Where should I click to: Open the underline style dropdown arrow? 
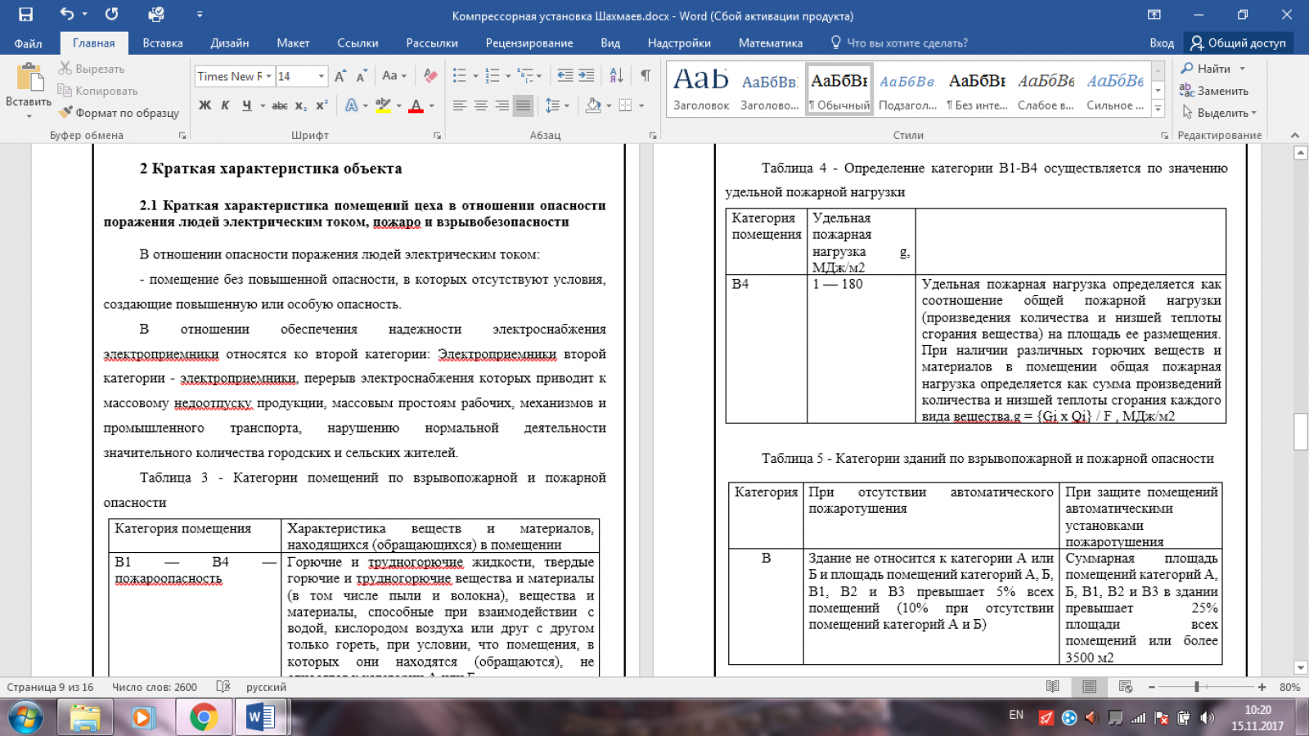coord(263,105)
